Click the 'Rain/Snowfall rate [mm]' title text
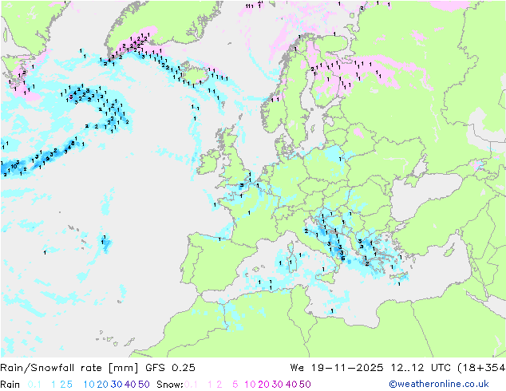The height and width of the screenshot is (391, 506). 69,368
